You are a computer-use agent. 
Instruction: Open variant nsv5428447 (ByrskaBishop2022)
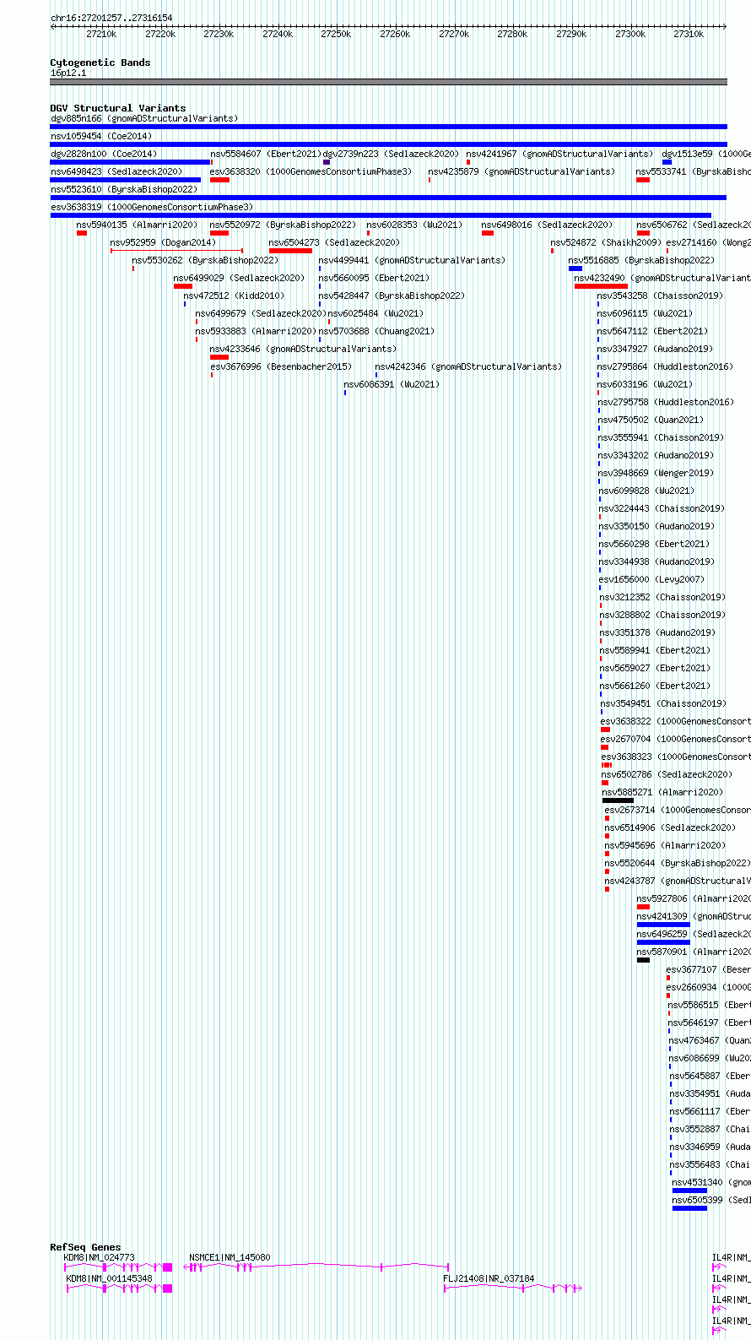click(392, 296)
